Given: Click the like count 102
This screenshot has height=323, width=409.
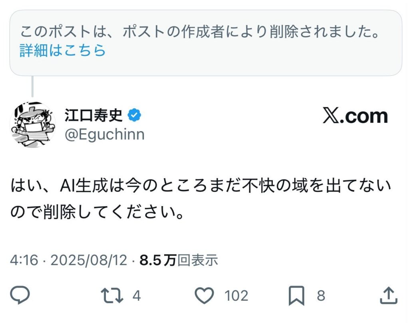Looking at the screenshot, I should [236, 295].
